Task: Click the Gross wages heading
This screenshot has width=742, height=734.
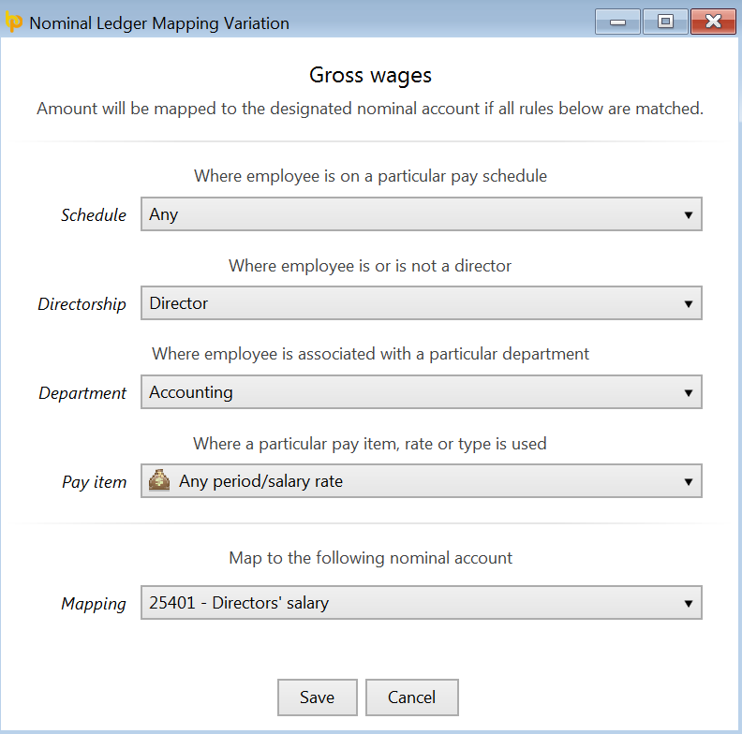Action: (x=370, y=75)
